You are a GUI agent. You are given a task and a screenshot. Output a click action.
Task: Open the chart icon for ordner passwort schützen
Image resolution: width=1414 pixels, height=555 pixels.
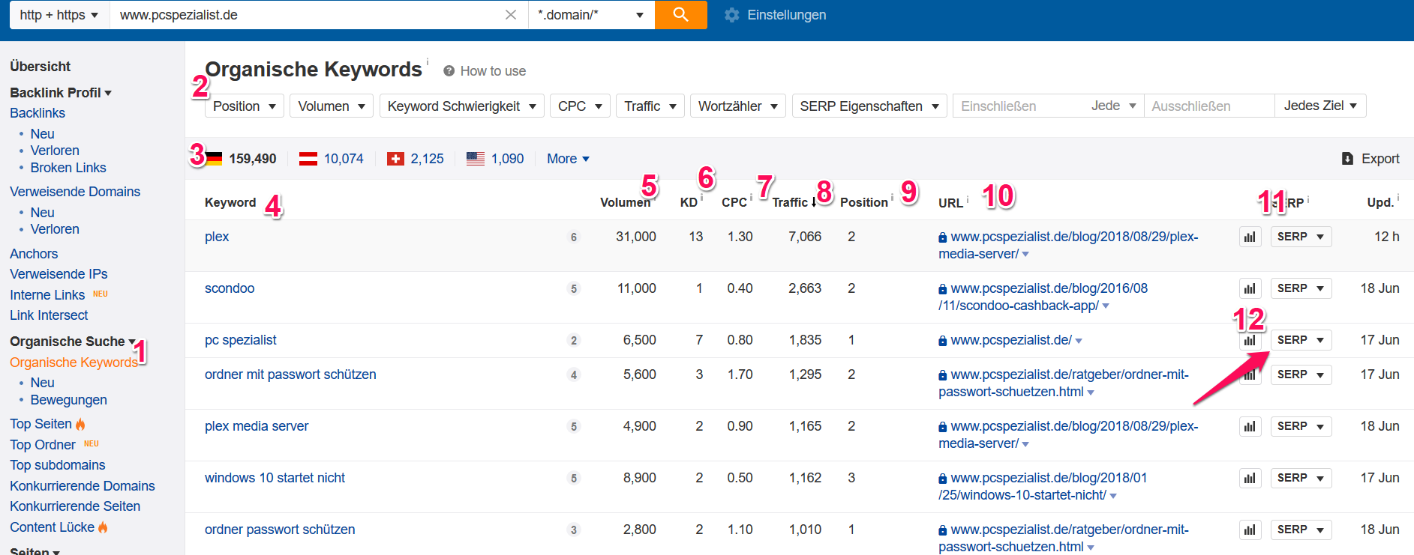(x=1250, y=530)
